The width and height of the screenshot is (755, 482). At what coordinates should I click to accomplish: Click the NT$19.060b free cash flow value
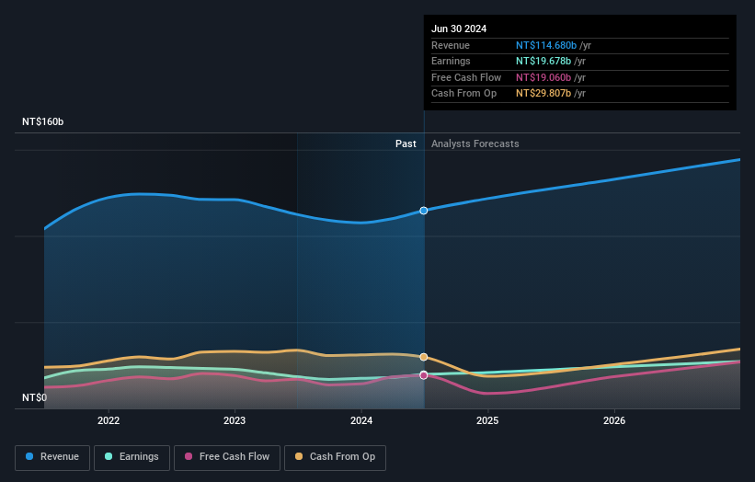click(543, 77)
